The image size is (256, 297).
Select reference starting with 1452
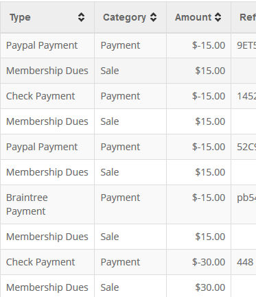point(246,96)
